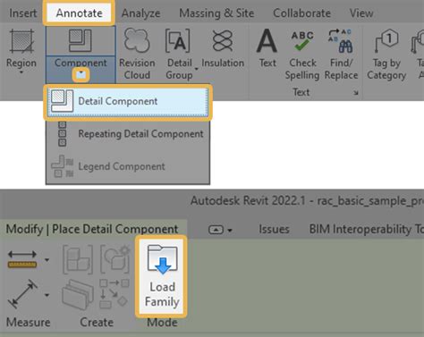Open the View ribbon tab
The width and height of the screenshot is (424, 337).
[361, 13]
